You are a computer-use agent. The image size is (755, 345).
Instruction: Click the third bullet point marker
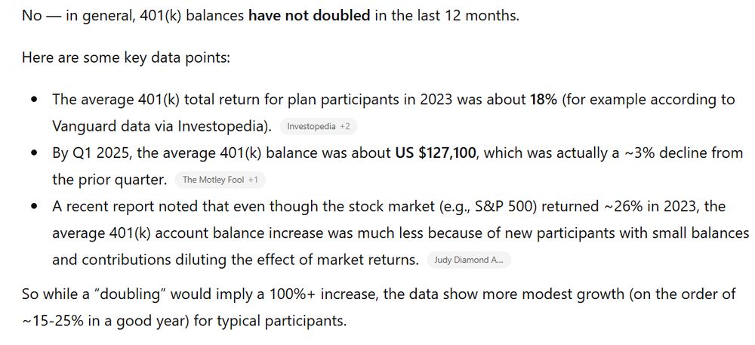point(34,208)
